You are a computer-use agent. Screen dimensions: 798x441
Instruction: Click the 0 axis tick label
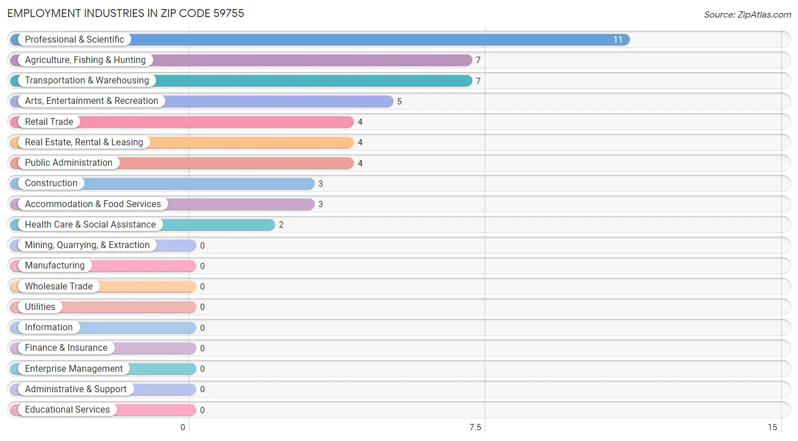coord(183,427)
